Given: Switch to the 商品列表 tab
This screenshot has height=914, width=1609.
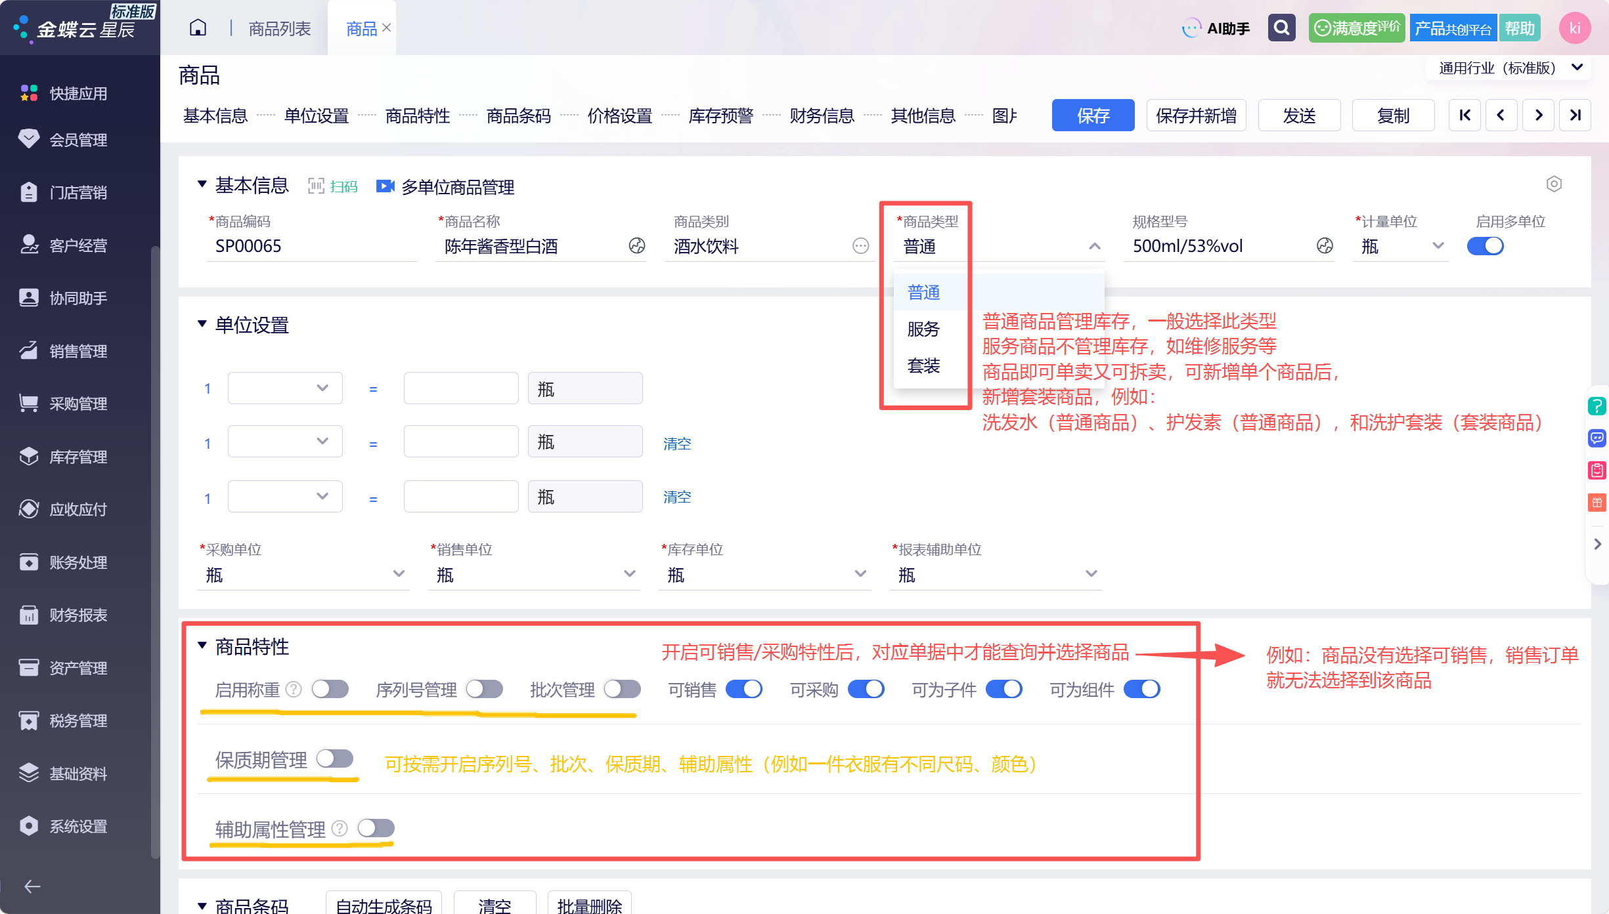Looking at the screenshot, I should [280, 28].
